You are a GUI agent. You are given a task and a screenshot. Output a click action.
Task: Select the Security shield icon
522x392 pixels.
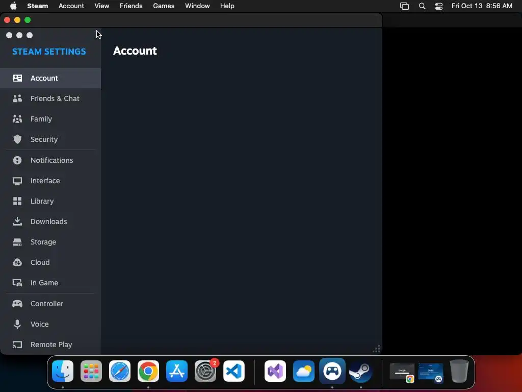(x=17, y=139)
